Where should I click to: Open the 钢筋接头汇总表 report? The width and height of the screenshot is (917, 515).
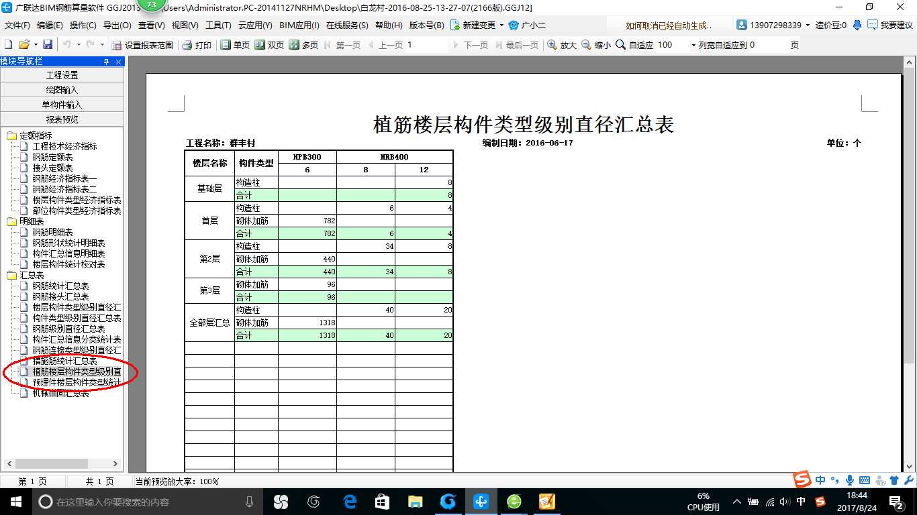pos(60,296)
